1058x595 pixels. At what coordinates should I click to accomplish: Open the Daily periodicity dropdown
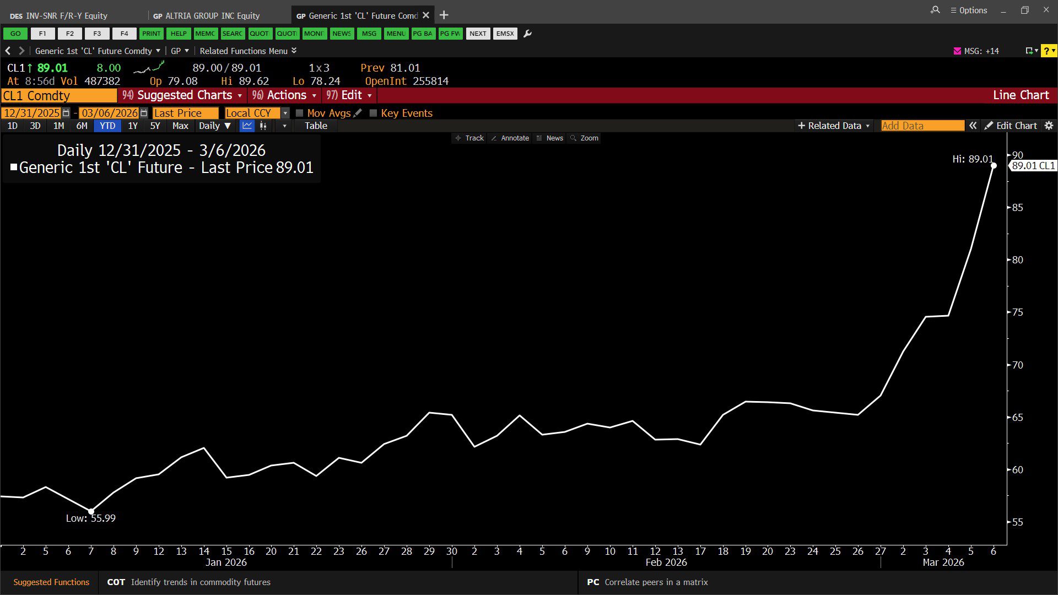click(x=214, y=126)
